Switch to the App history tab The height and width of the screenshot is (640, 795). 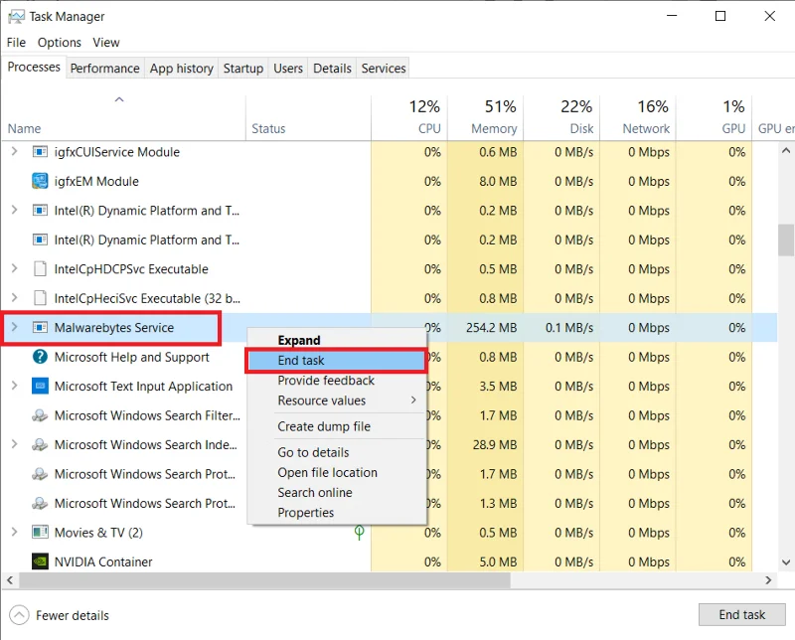coord(182,68)
